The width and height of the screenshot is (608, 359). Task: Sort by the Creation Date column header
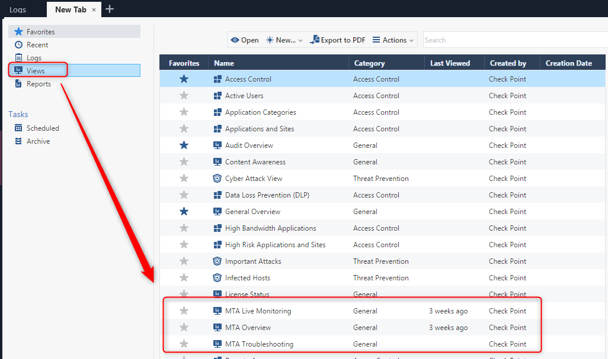[572, 63]
